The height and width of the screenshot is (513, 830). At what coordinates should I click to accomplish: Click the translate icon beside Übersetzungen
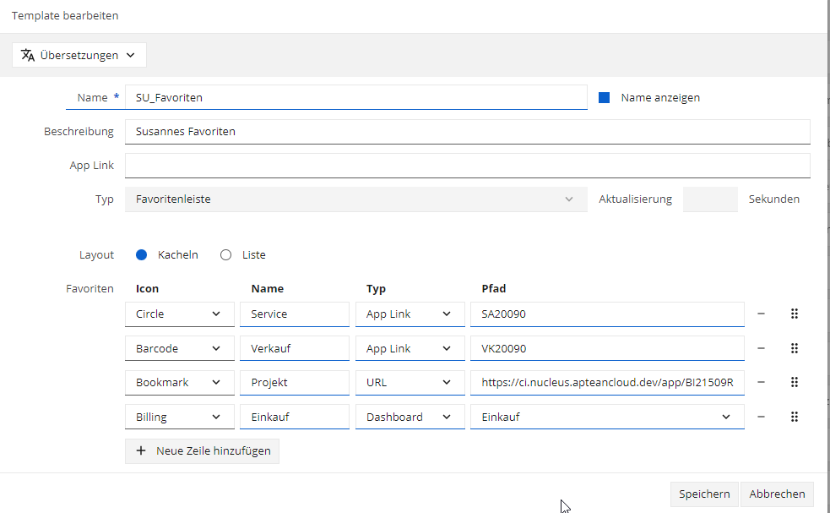pyautogui.click(x=28, y=55)
